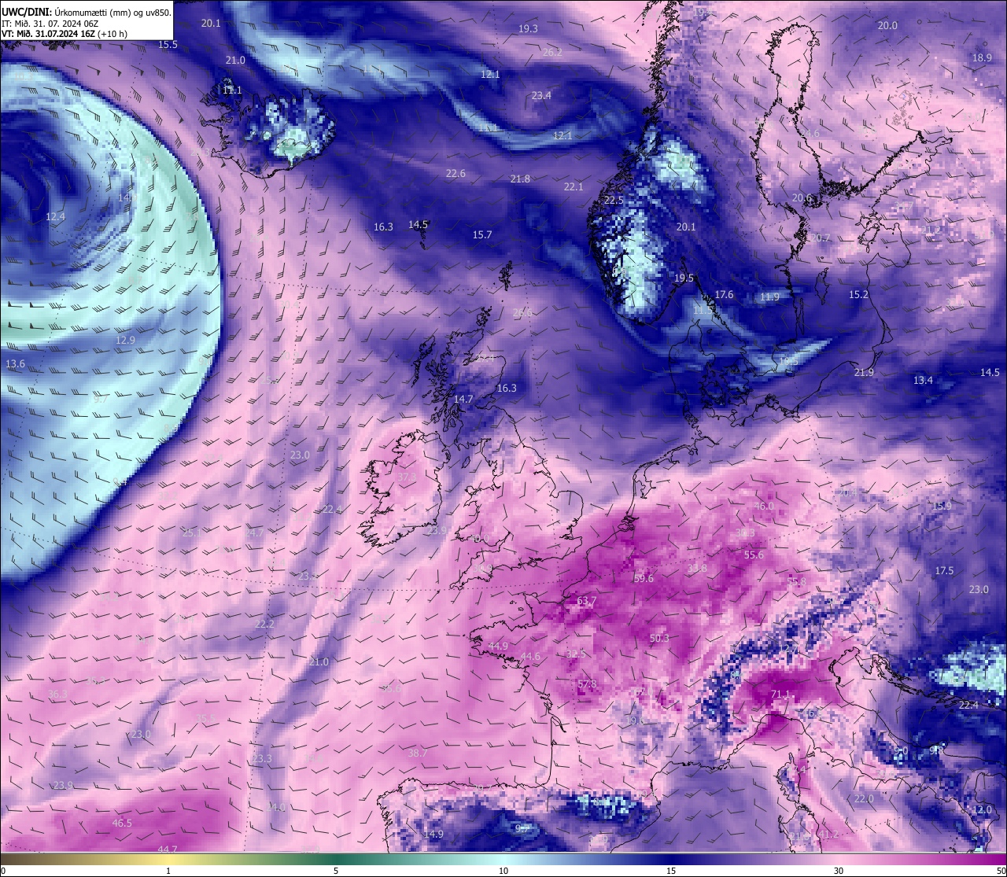Click the 15.7 value in the North Sea
The width and height of the screenshot is (1007, 877).
(482, 234)
